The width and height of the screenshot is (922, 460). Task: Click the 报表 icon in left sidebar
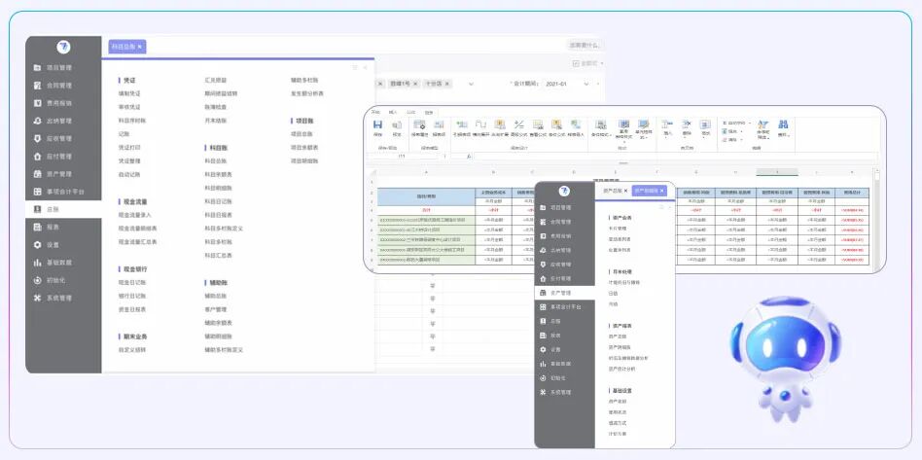click(x=37, y=227)
